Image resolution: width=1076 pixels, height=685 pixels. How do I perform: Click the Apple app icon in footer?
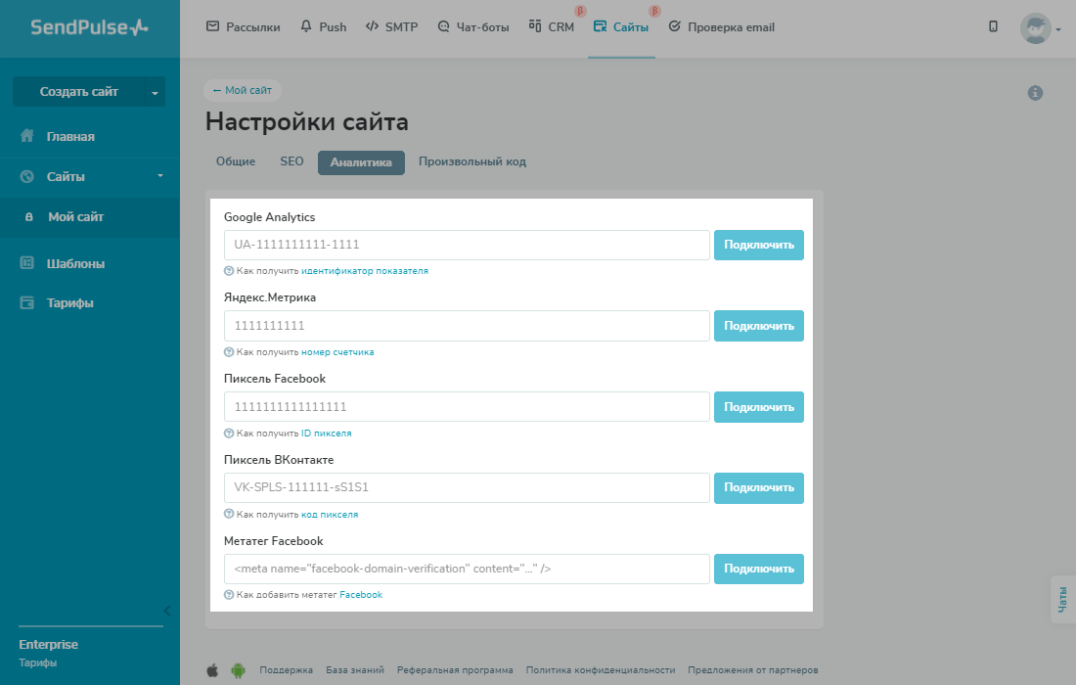[212, 670]
